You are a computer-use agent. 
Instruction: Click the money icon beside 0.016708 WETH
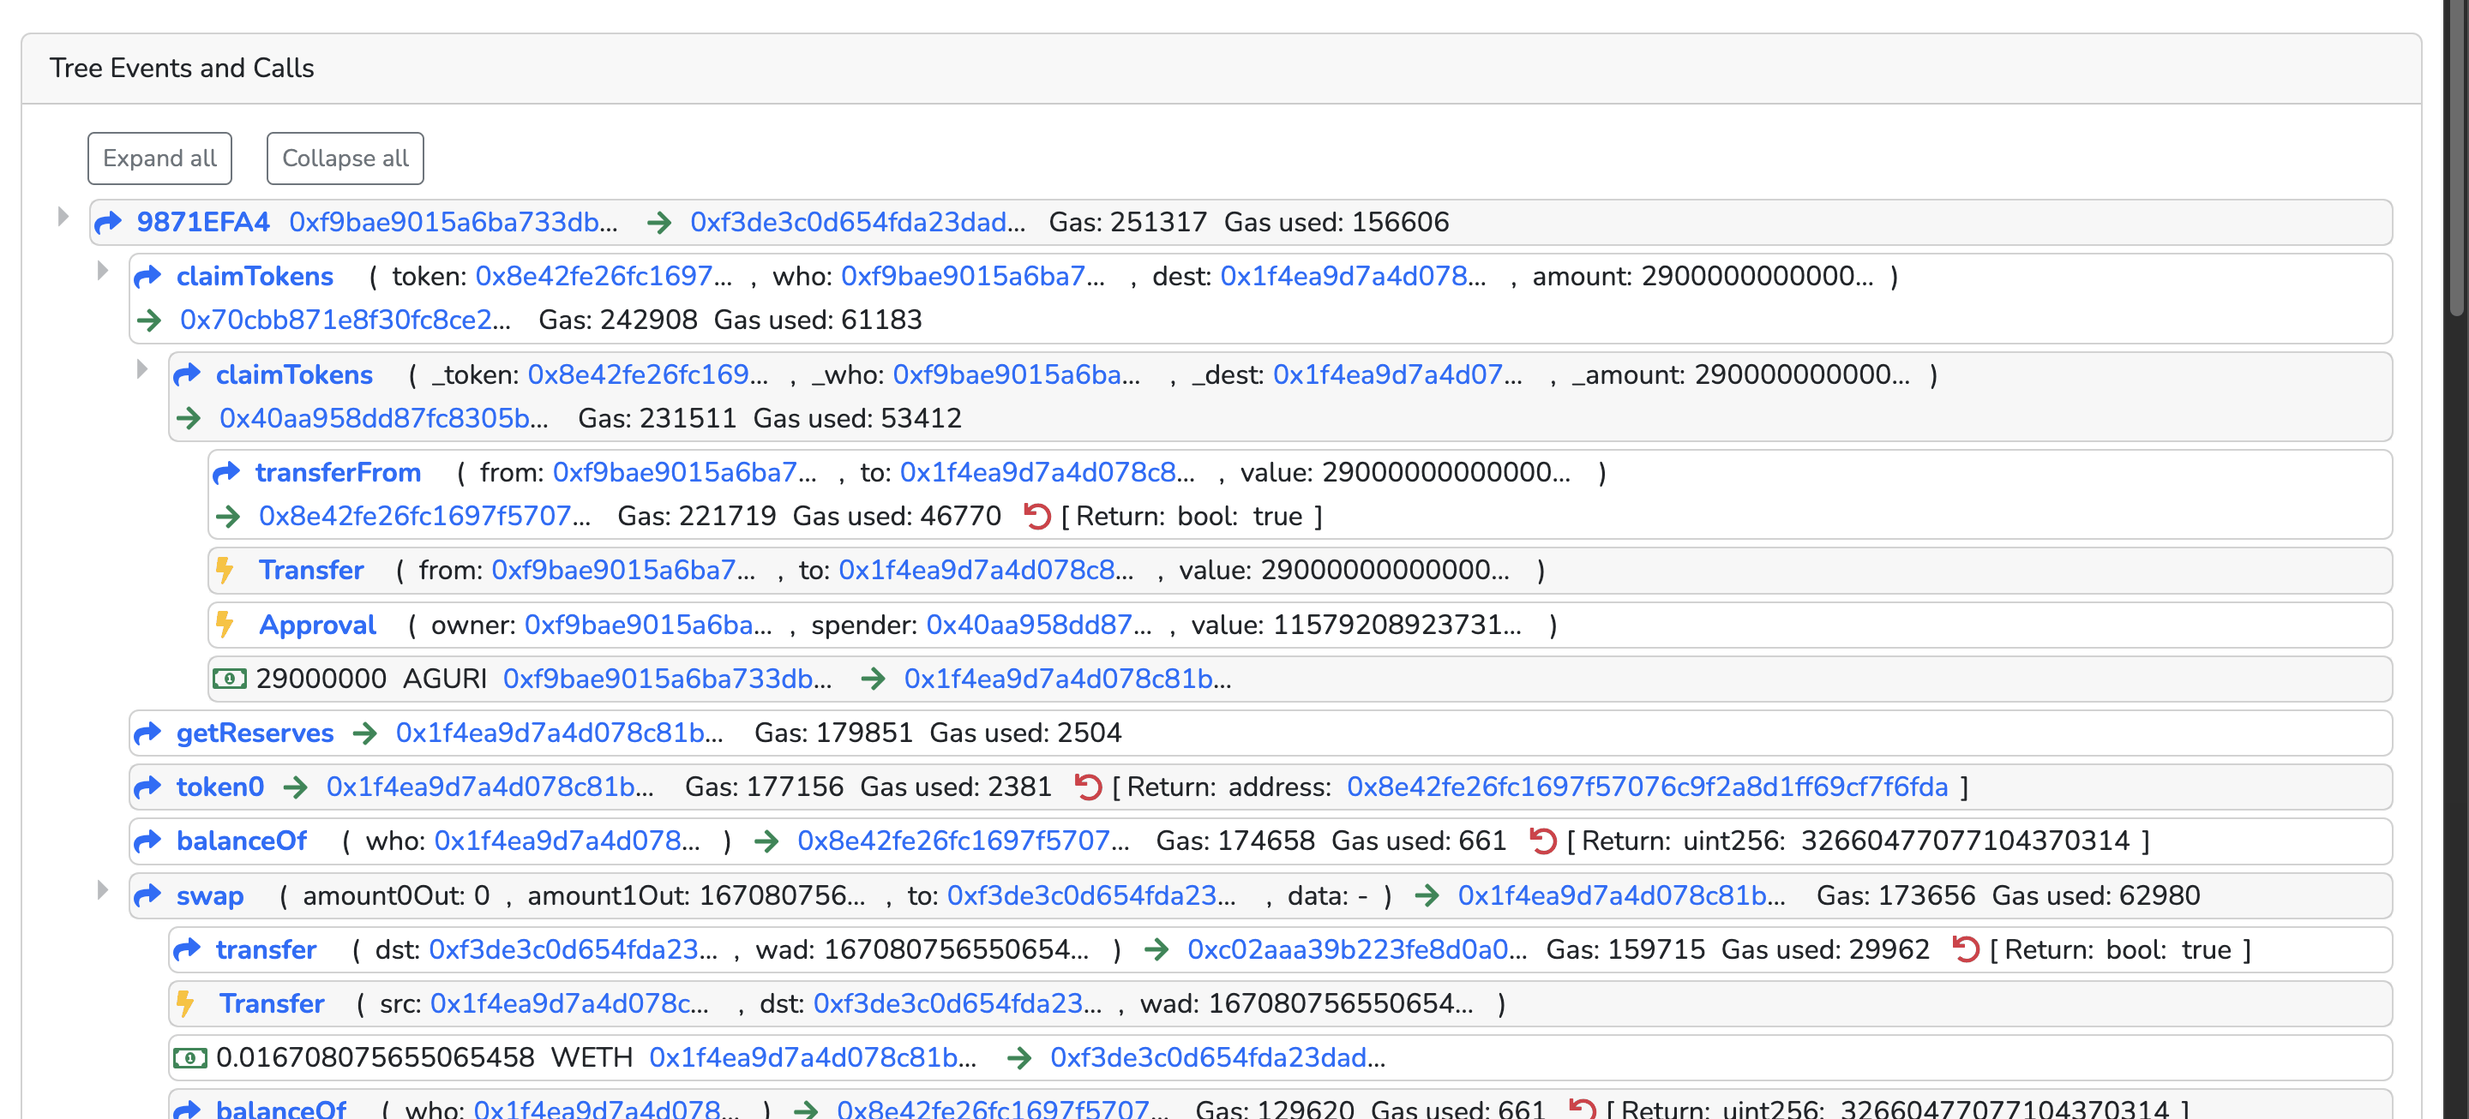tap(189, 1057)
